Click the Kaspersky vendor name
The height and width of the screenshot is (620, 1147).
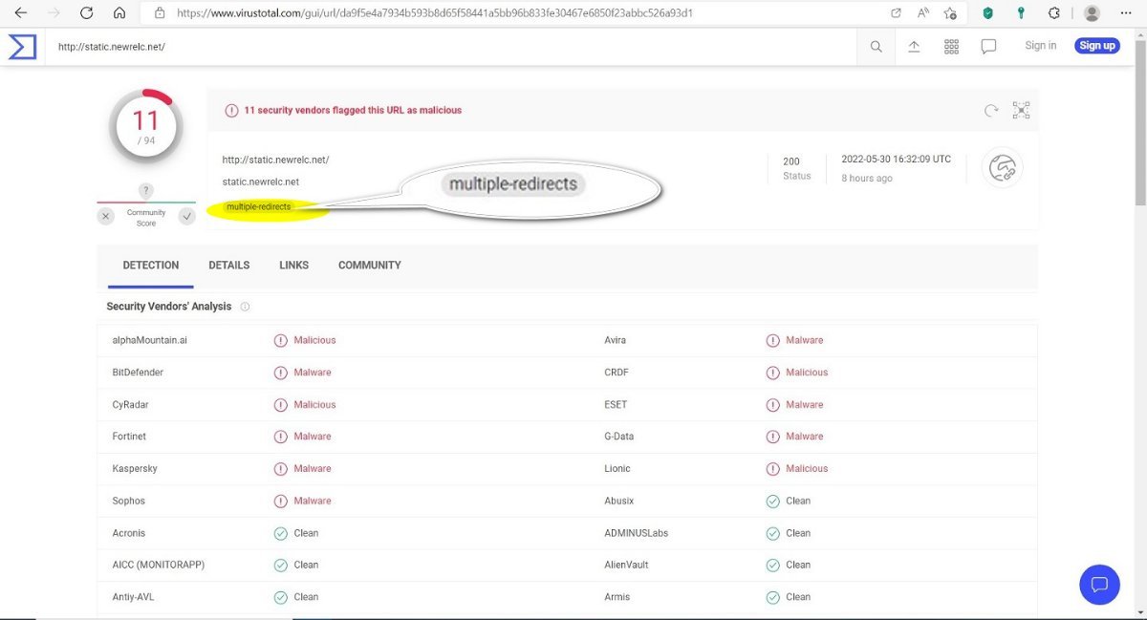click(135, 469)
